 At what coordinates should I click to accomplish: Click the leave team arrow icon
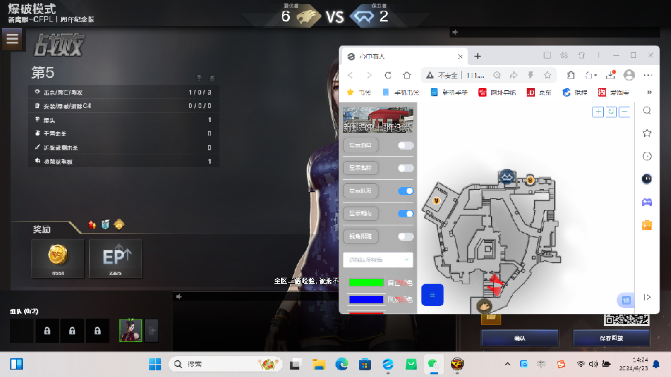pos(152,330)
